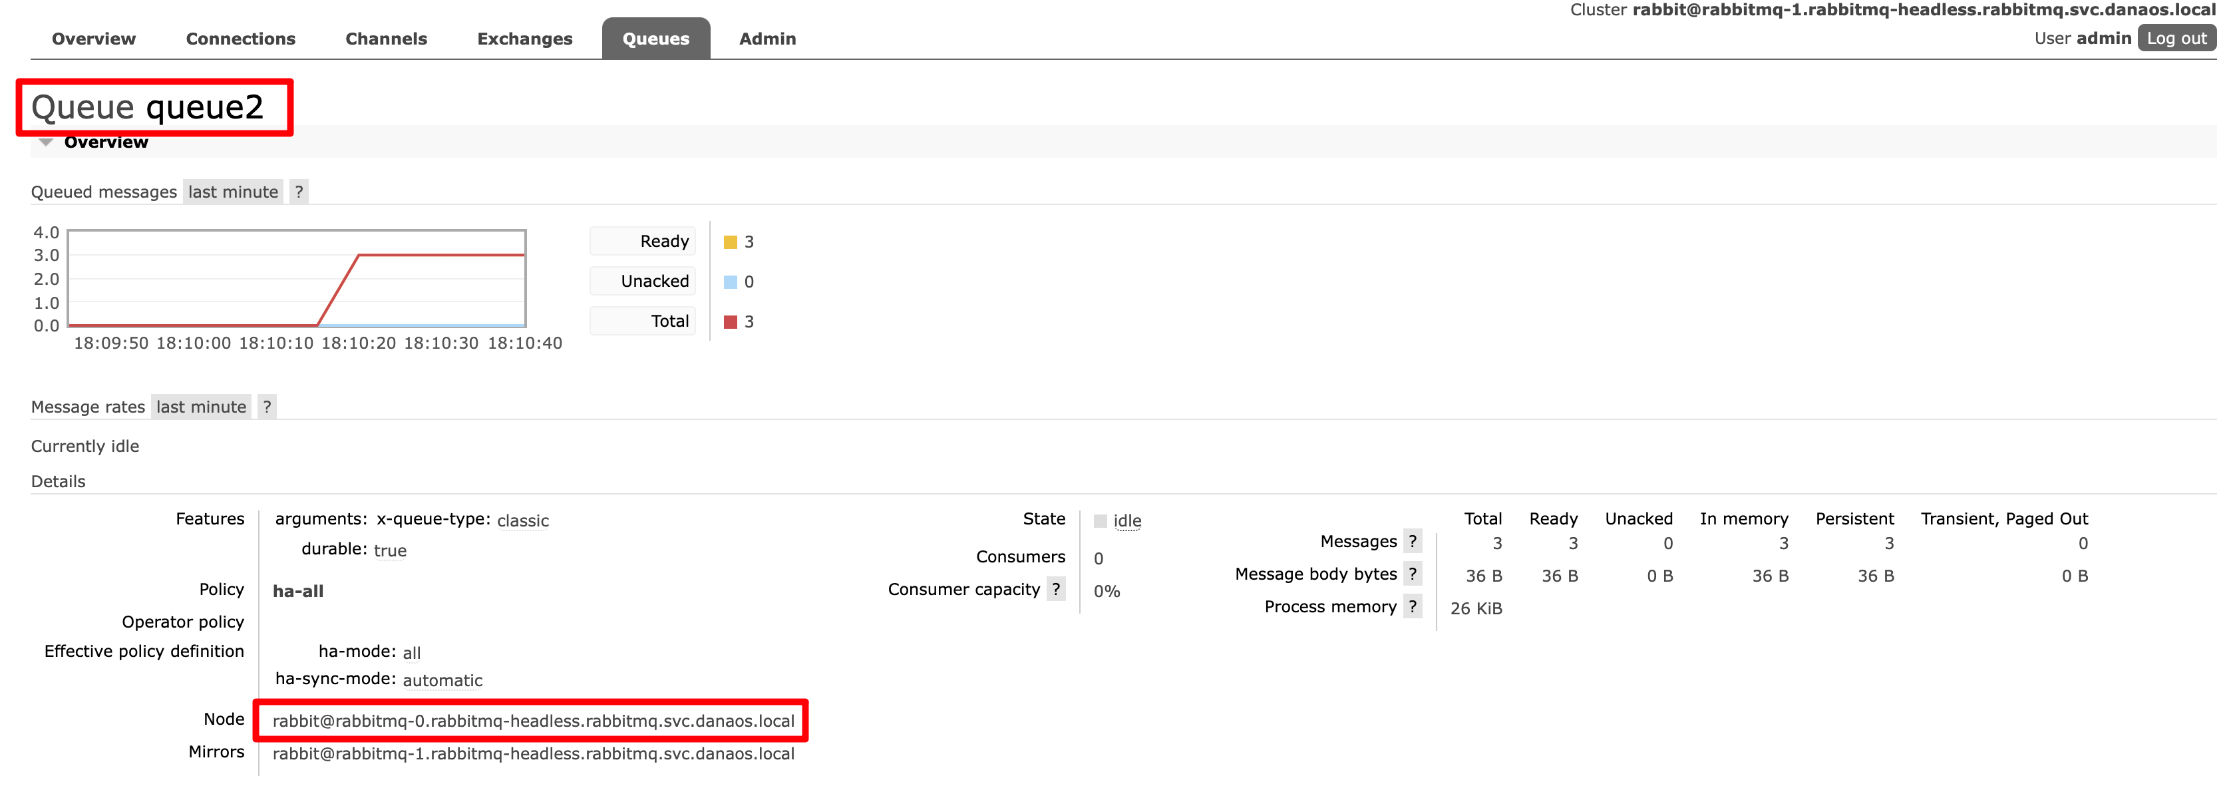The width and height of the screenshot is (2237, 796).
Task: Click the blue Unacked legend swatch
Action: pos(731,282)
